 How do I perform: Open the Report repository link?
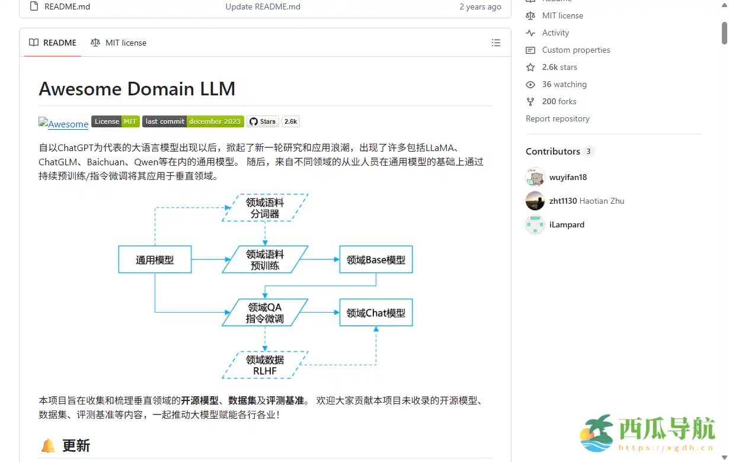(558, 118)
